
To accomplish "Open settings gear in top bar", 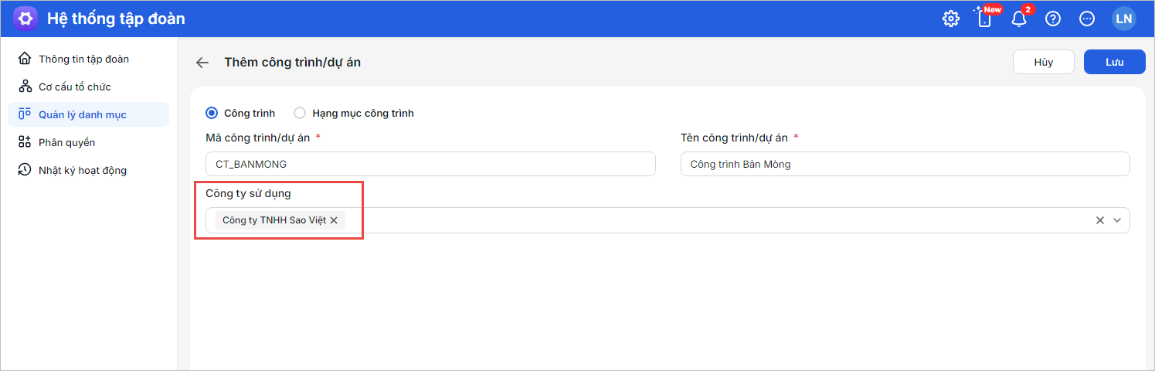I will click(951, 19).
